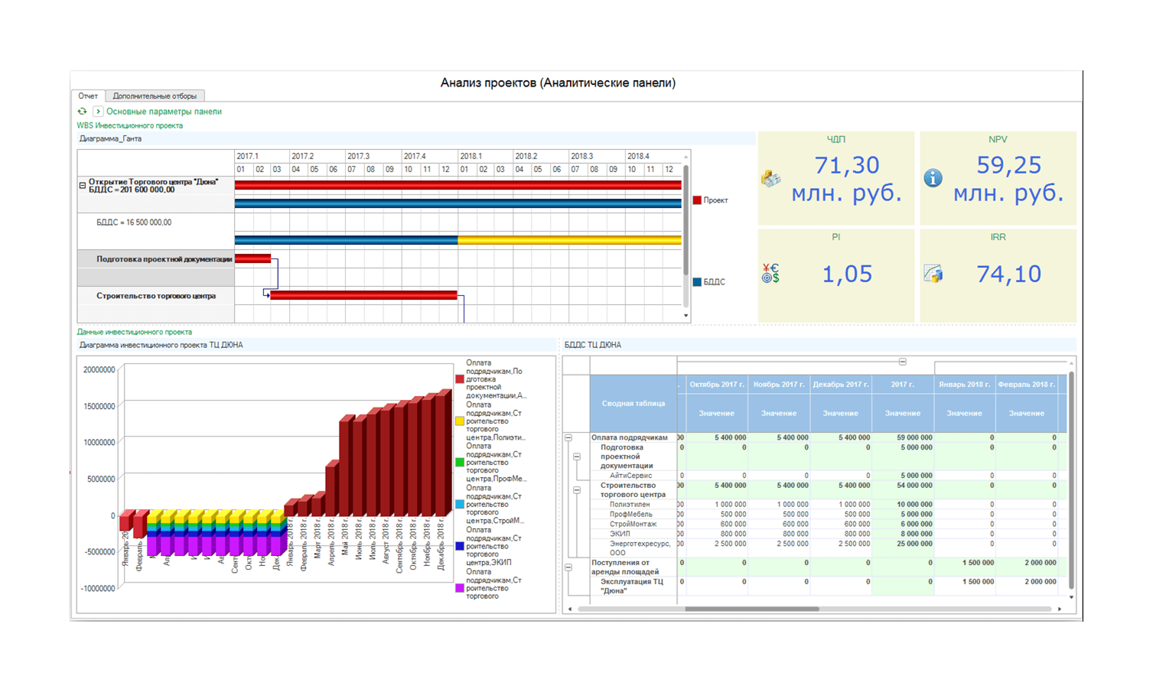Screen dimensions: 1153x692
Task: Click the blue info icon beside NPV
Action: pyautogui.click(x=933, y=178)
